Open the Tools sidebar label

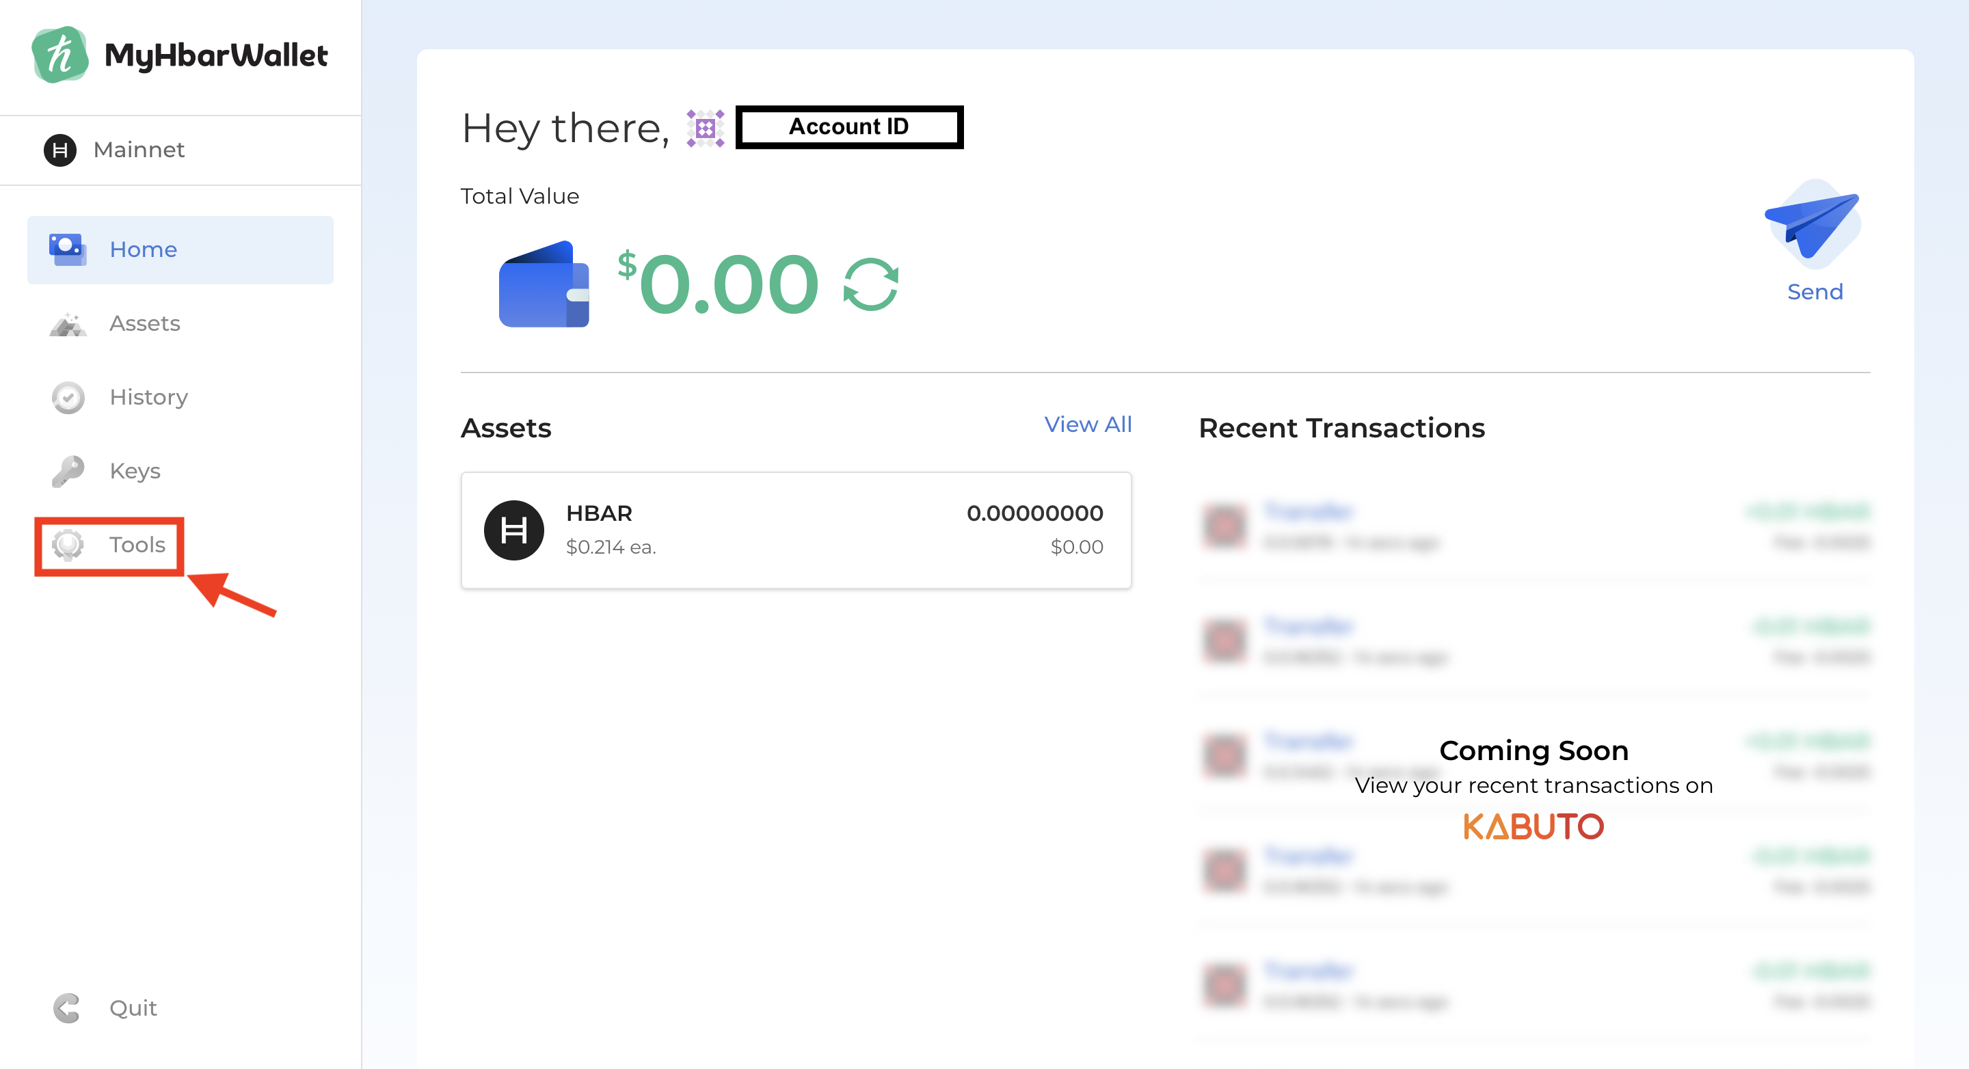[x=137, y=545]
